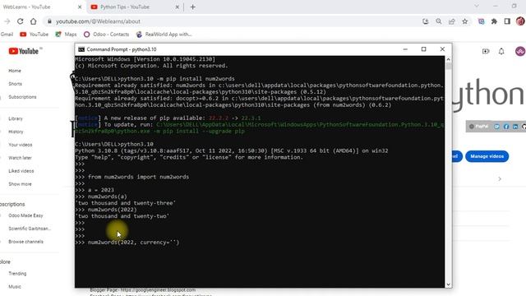Viewport: 526px width, 296px height.
Task: Open Music in Explore section
Action: (15, 287)
